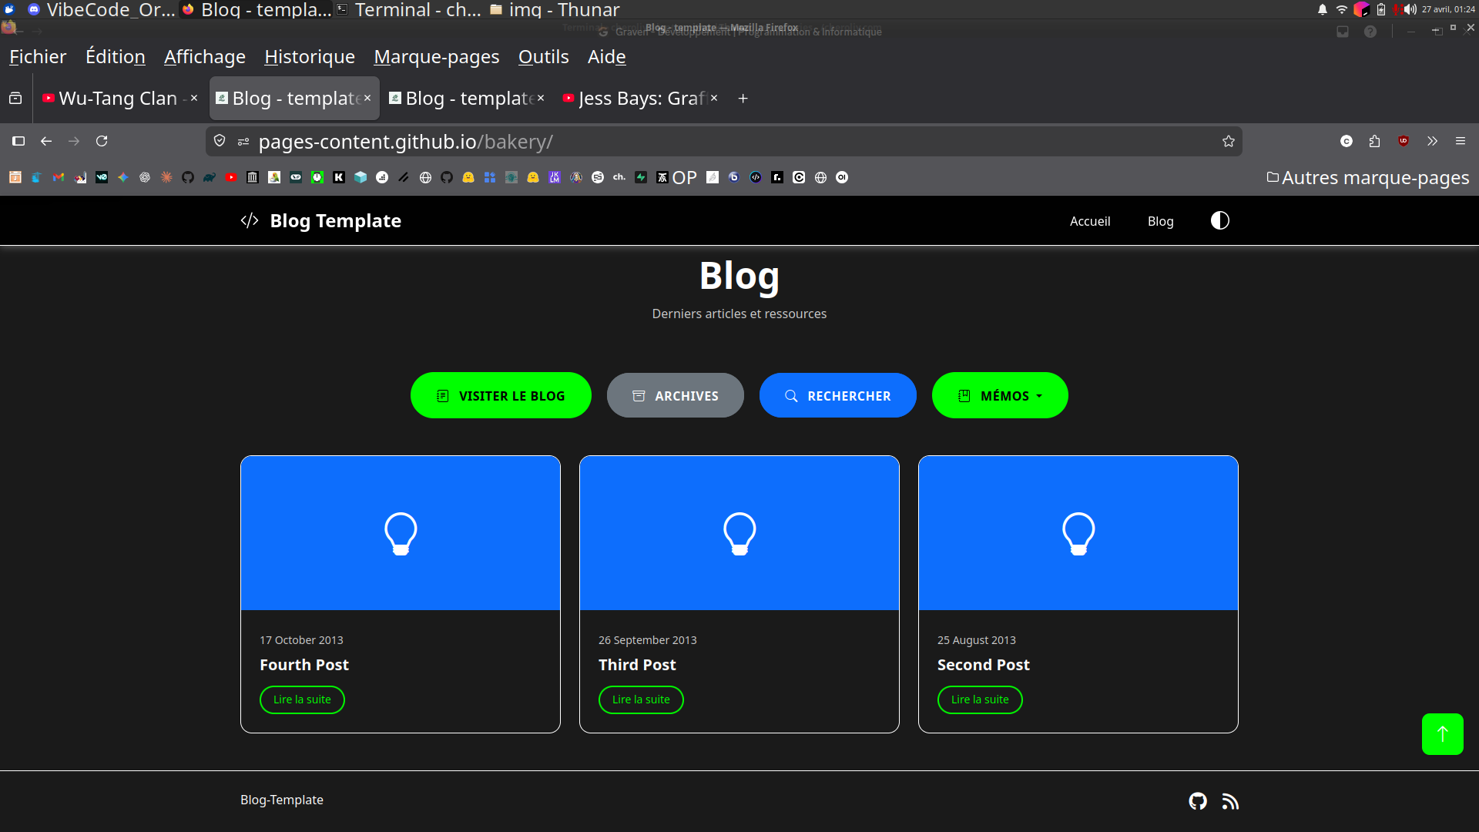Switch to the Wu-Tang Clan tab
The image size is (1479, 832).
tap(116, 99)
